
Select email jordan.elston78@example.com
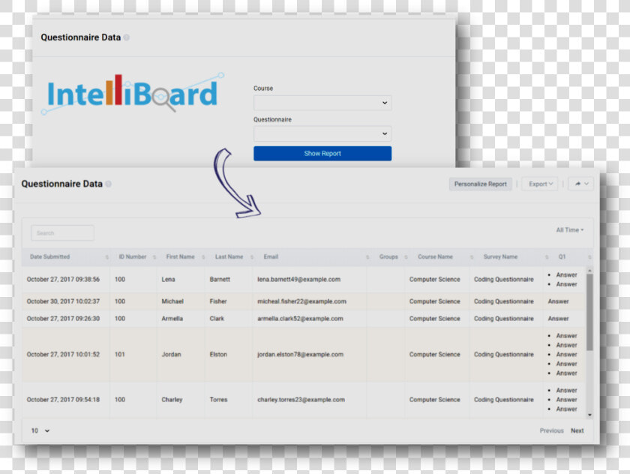pos(300,354)
